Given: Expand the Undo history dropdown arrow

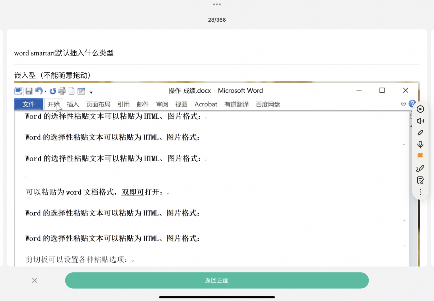Looking at the screenshot, I should (x=45, y=92).
